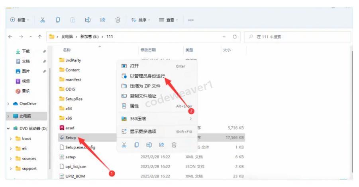359x187 pixels.
Task: Sort by the 修改日期 column header
Action: (x=148, y=50)
